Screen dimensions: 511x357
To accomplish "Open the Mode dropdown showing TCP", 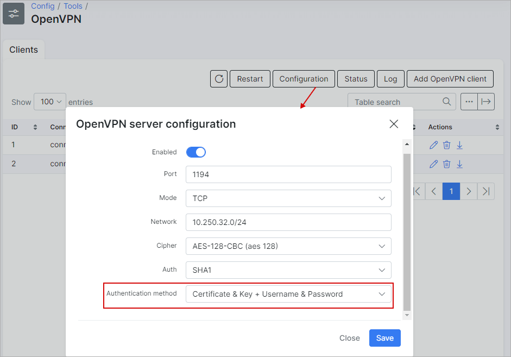I will (288, 198).
